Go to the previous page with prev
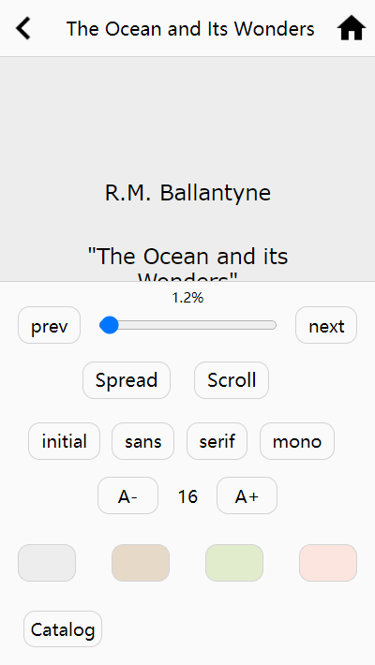This screenshot has height=665, width=375. click(50, 325)
